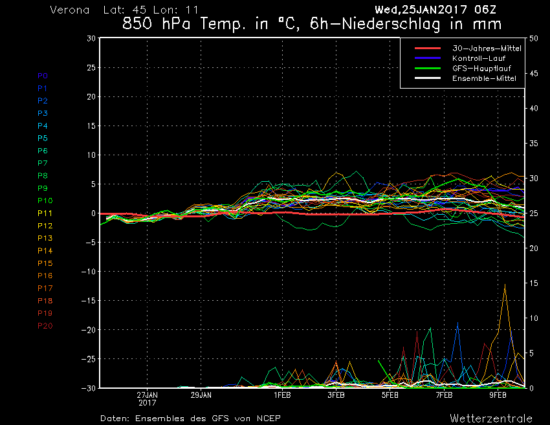
Task: Click the P8 ensemble member label
Action: coord(43,176)
